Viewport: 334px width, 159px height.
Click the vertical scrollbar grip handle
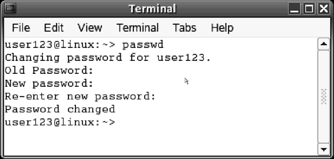tap(324, 97)
